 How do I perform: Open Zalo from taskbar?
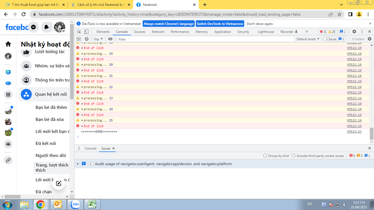(x=75, y=204)
